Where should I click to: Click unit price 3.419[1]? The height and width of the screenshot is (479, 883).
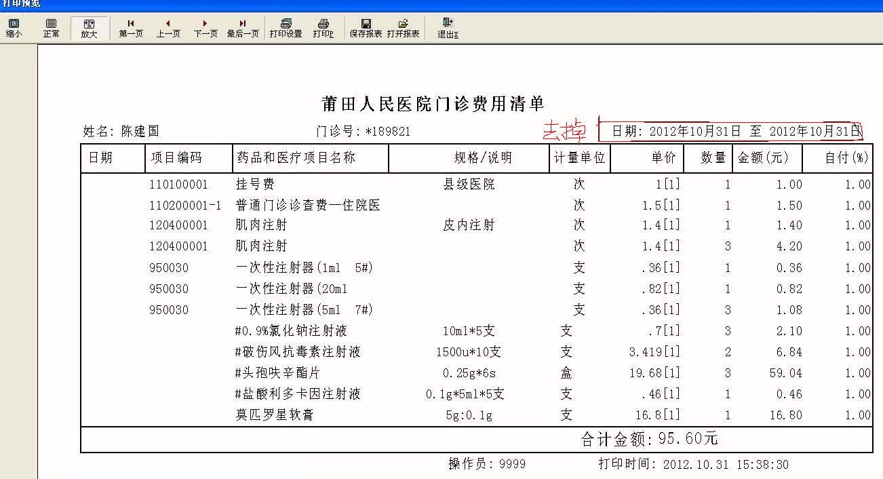pos(655,352)
